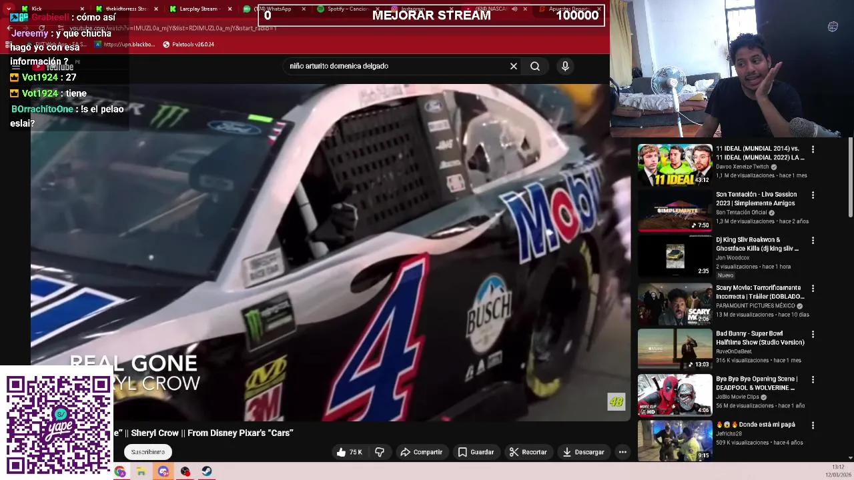
Task: Open options menu for 'Bad Bunny - Super Bowl' video
Action: [x=813, y=334]
